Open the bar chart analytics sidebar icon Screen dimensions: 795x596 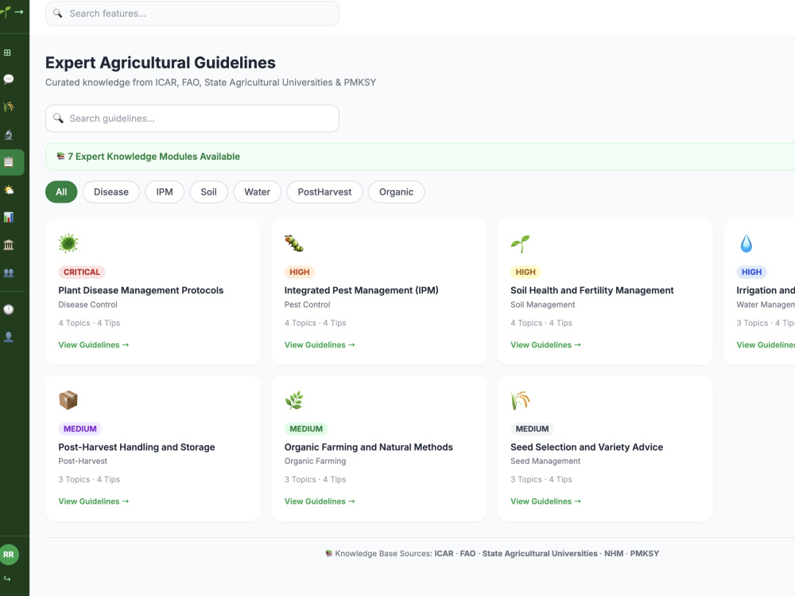pos(8,218)
